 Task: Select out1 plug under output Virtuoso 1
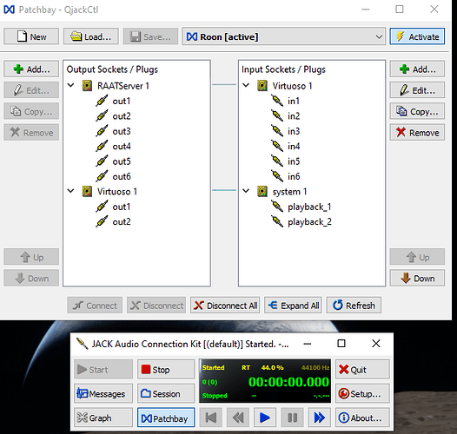tap(122, 207)
